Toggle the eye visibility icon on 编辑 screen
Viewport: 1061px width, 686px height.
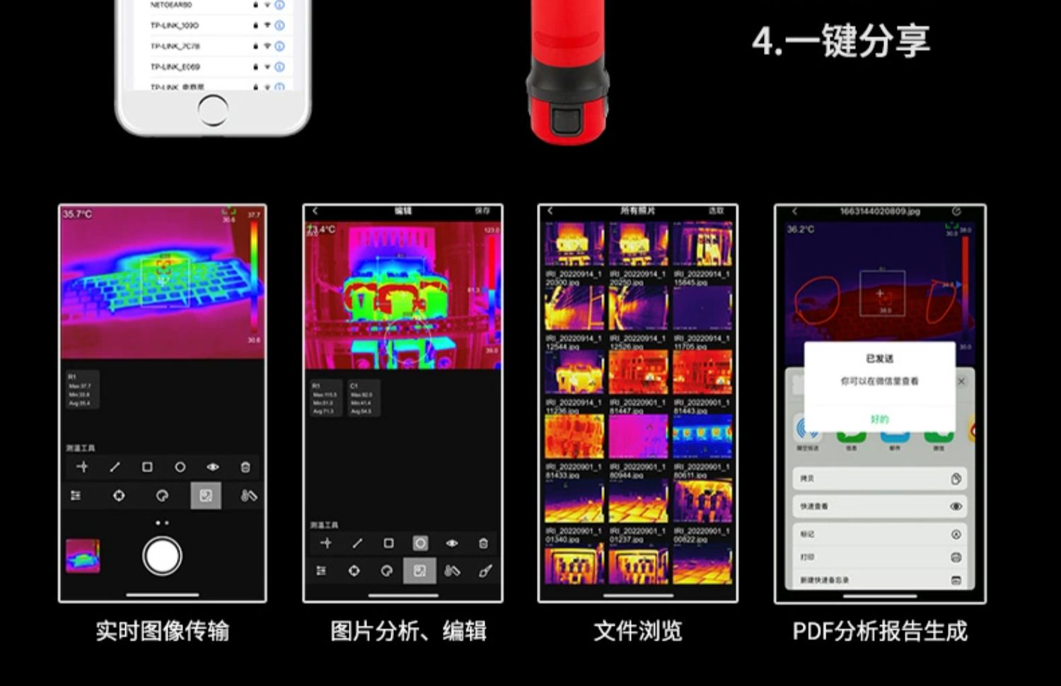(452, 543)
